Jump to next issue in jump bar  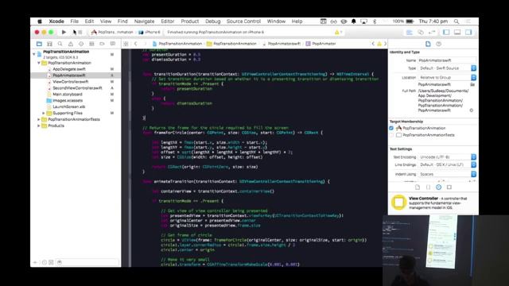pyautogui.click(x=385, y=44)
